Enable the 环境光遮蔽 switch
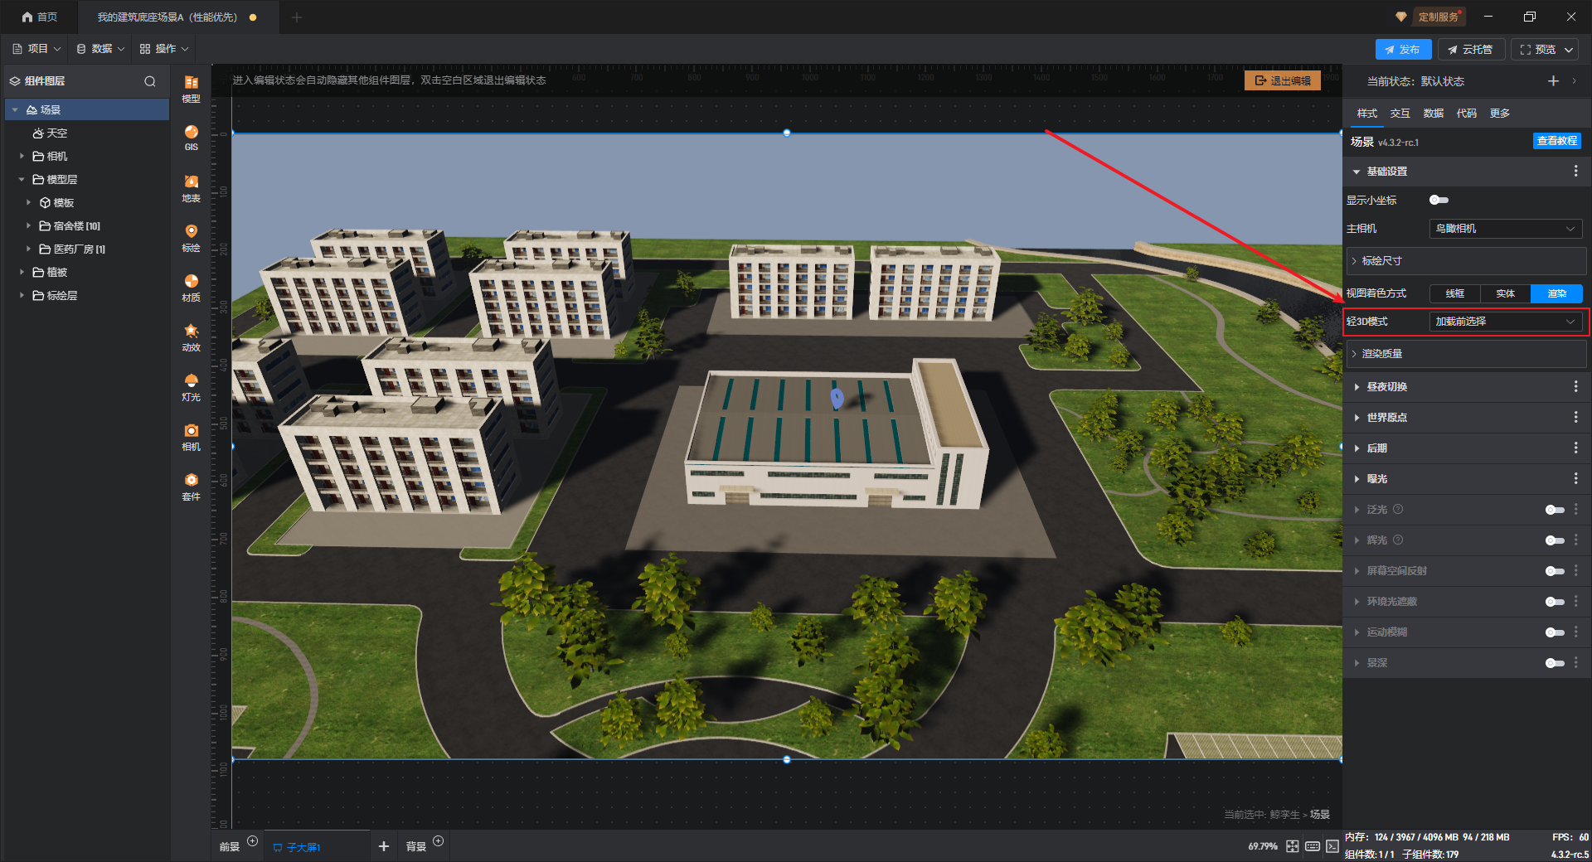This screenshot has width=1592, height=862. tap(1555, 602)
